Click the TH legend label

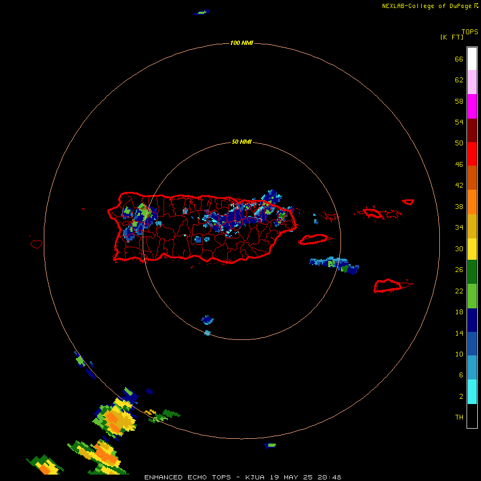(x=459, y=417)
